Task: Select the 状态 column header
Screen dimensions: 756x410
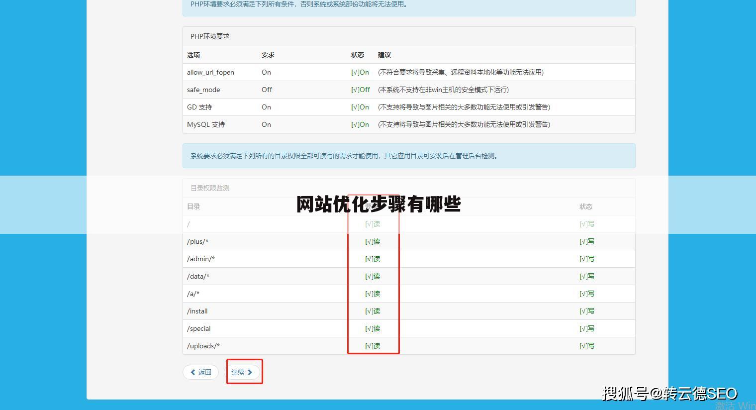Action: click(x=358, y=55)
